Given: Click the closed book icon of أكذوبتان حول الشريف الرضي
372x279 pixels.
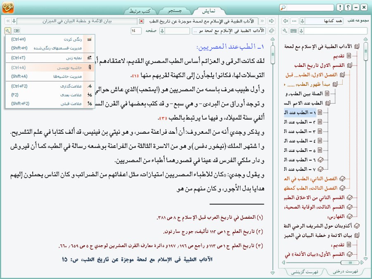Looking at the screenshot, I should [x=357, y=226].
